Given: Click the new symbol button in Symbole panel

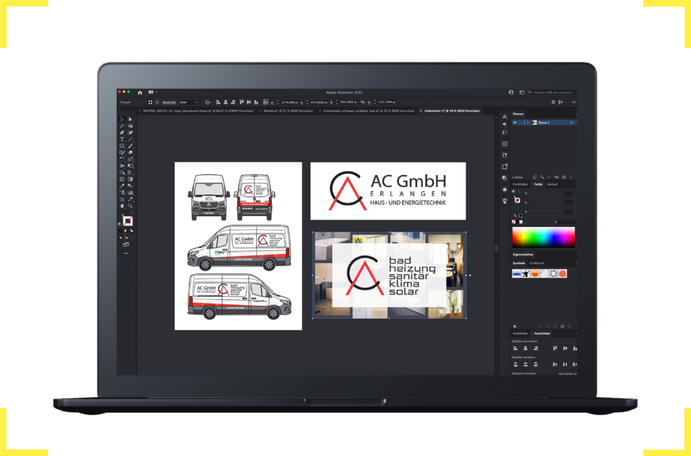Looking at the screenshot, I should pos(562,327).
